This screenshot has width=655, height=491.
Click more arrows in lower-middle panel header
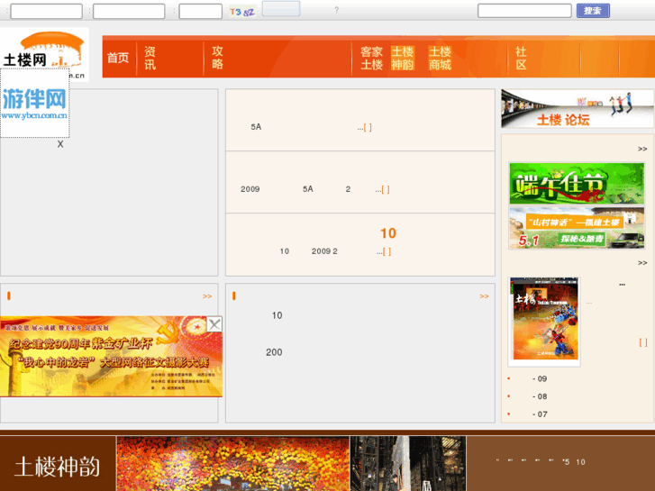pos(484,296)
